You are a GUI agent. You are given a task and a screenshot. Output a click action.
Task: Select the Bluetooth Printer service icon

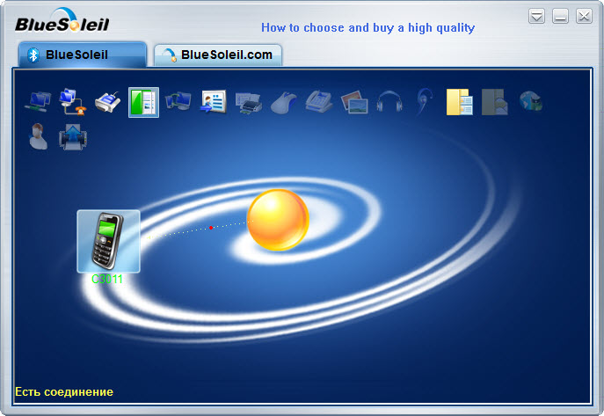pos(249,102)
